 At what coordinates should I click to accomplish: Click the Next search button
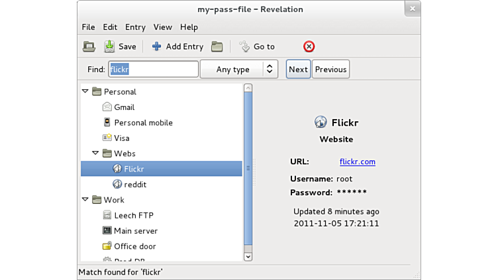click(298, 70)
